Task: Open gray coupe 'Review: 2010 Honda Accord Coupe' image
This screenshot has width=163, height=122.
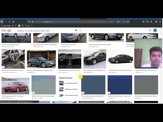Action: click(41, 59)
